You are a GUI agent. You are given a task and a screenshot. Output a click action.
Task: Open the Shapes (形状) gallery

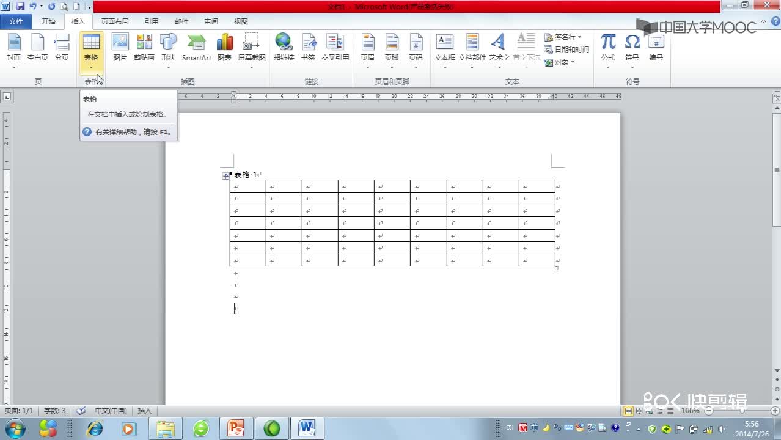tap(168, 50)
